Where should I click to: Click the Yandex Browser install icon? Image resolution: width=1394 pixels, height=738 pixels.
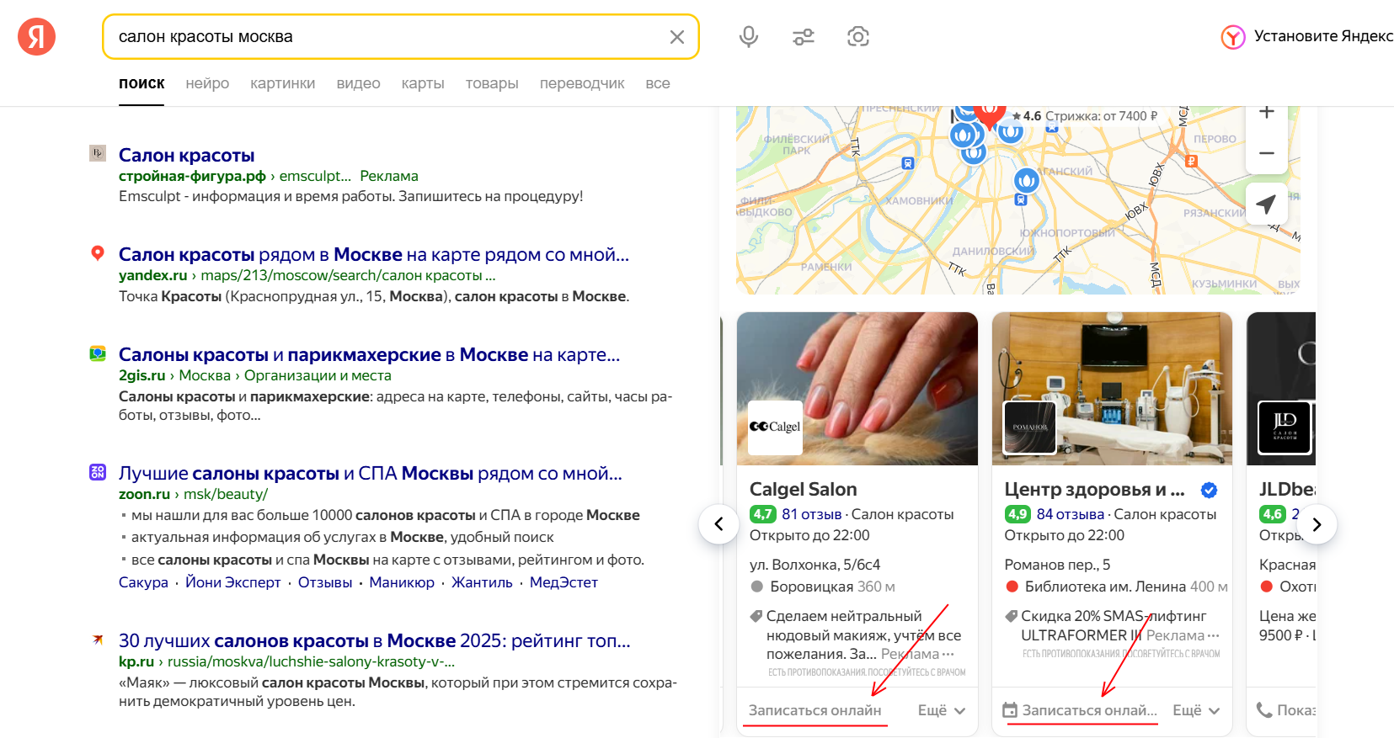click(x=1233, y=37)
